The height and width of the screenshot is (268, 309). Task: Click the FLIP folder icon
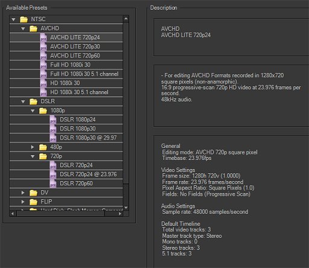tap(33, 202)
